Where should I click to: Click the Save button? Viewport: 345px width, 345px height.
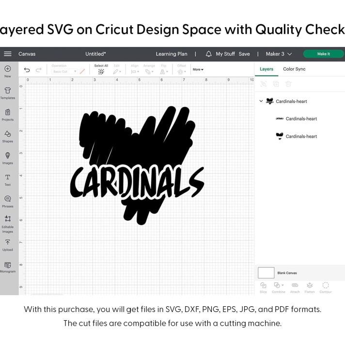(x=244, y=54)
